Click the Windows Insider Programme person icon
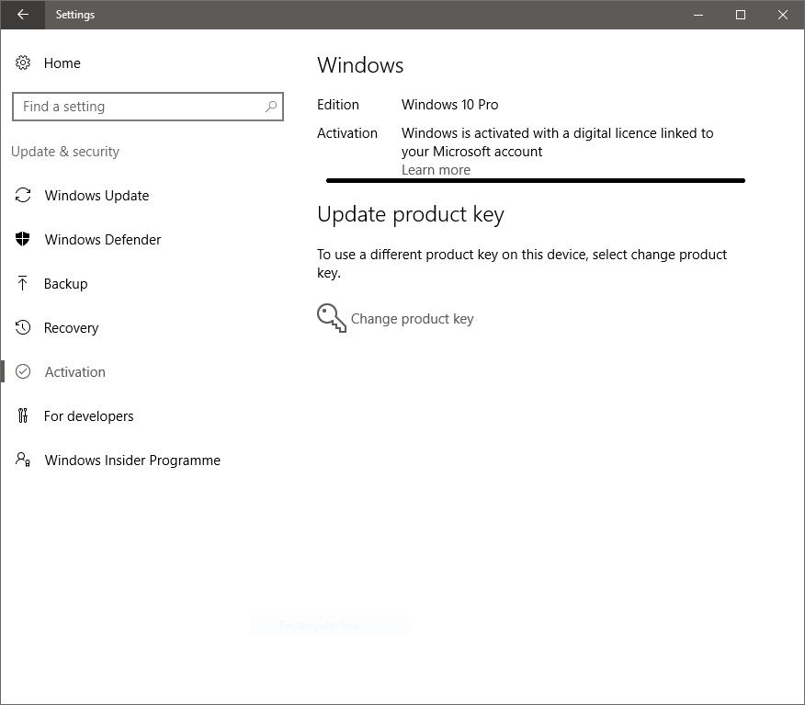Image resolution: width=805 pixels, height=705 pixels. tap(23, 460)
